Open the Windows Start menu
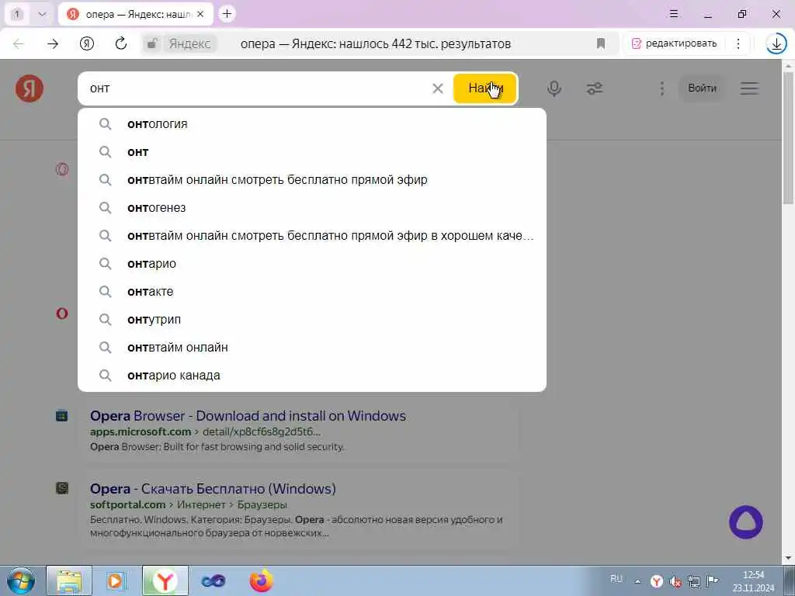795x596 pixels. click(21, 580)
